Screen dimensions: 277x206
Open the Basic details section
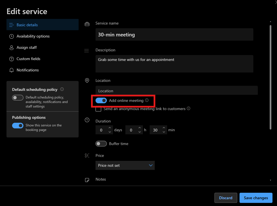coord(42,25)
